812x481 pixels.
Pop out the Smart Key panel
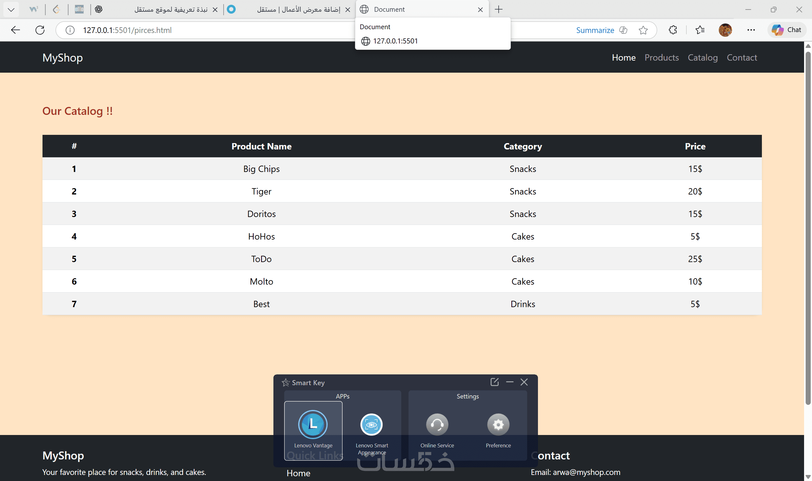click(x=494, y=382)
